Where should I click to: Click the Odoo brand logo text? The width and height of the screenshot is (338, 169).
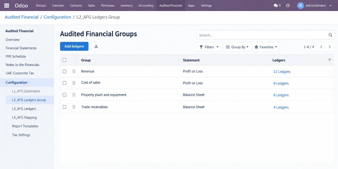click(x=21, y=6)
